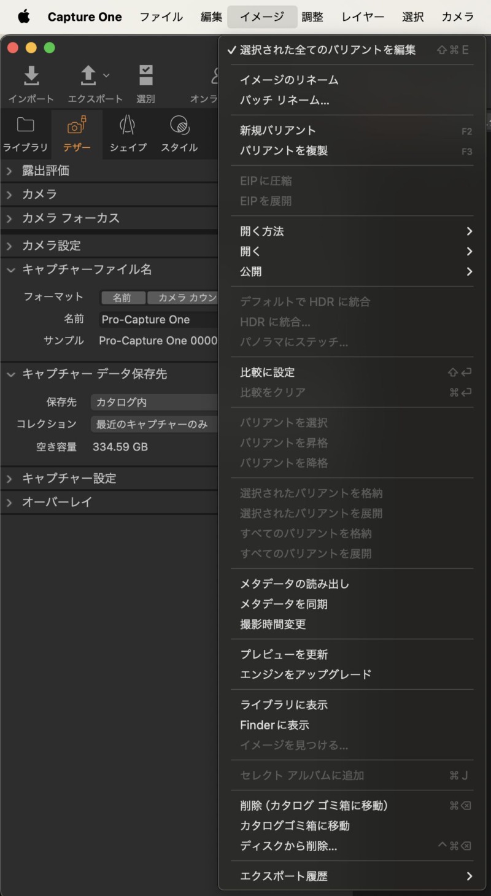The image size is (491, 896).
Task: Select the カメラ カウンター format token
Action: pos(184,298)
